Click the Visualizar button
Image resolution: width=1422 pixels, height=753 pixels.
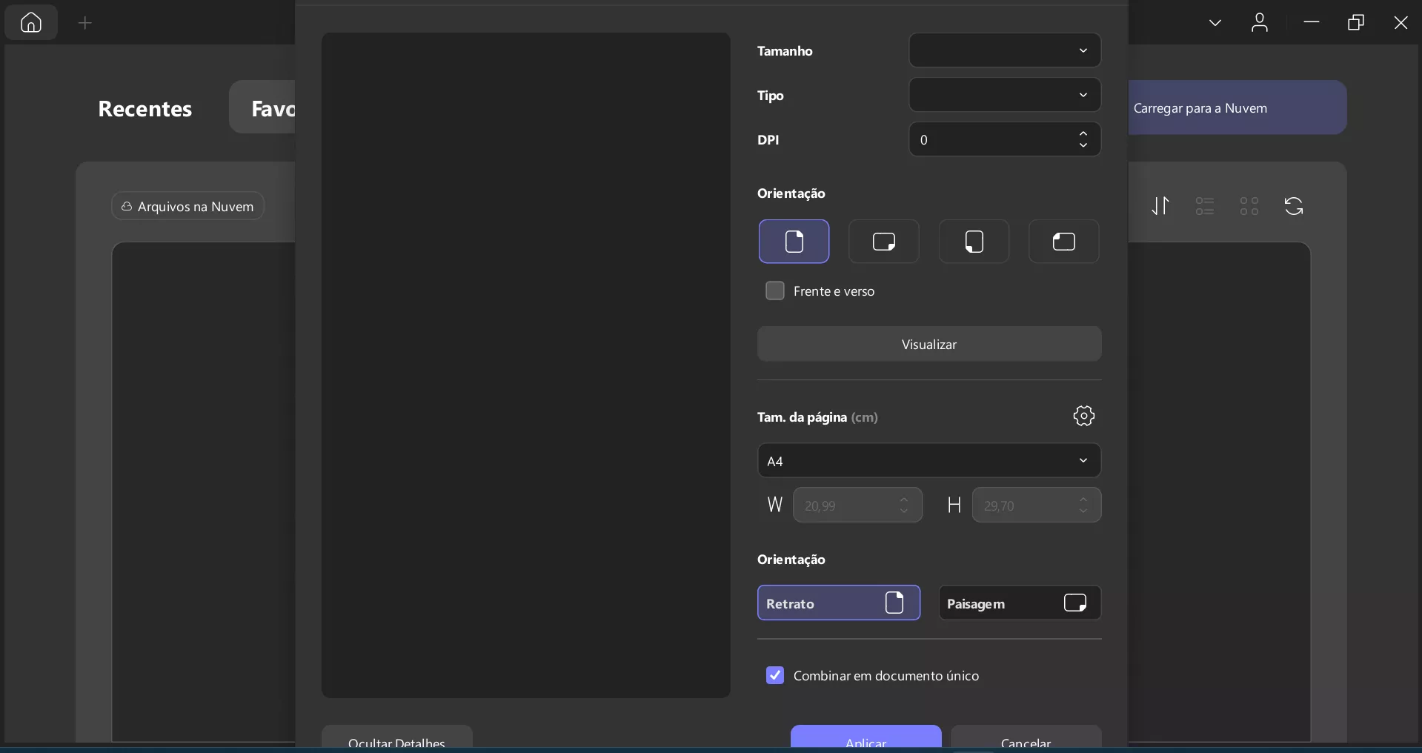[x=929, y=344]
